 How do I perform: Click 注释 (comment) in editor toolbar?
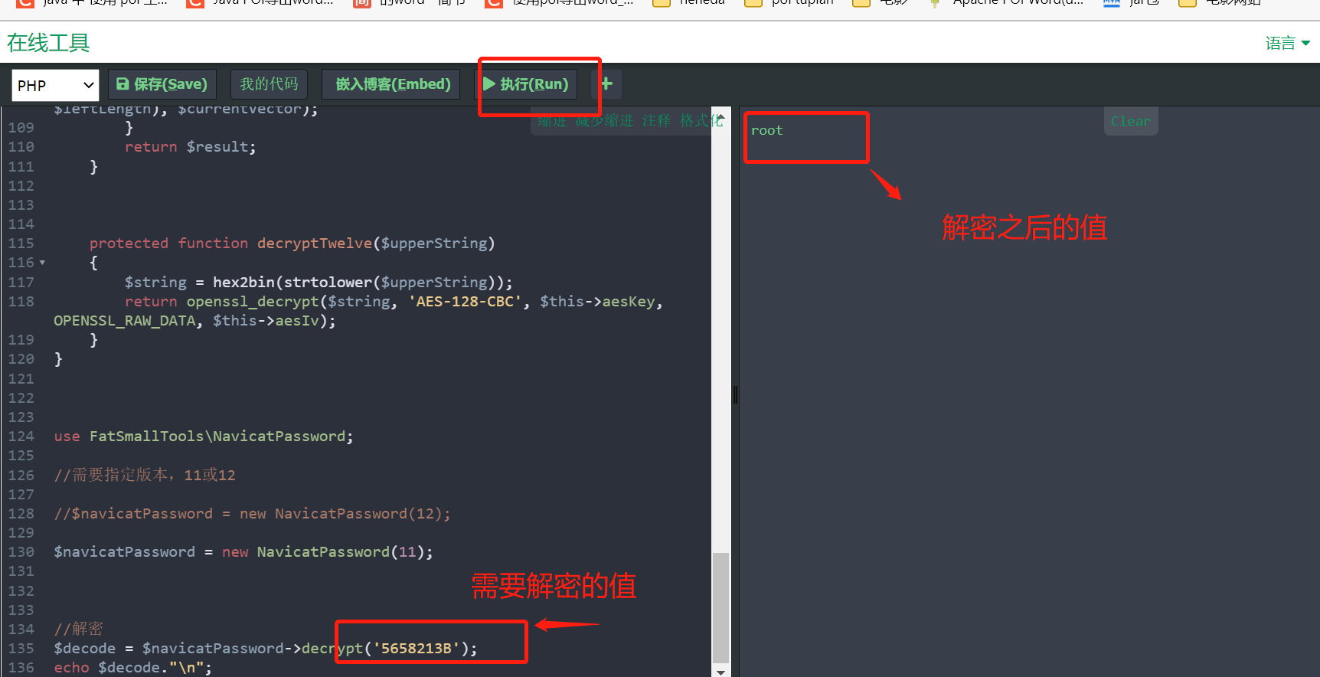656,121
